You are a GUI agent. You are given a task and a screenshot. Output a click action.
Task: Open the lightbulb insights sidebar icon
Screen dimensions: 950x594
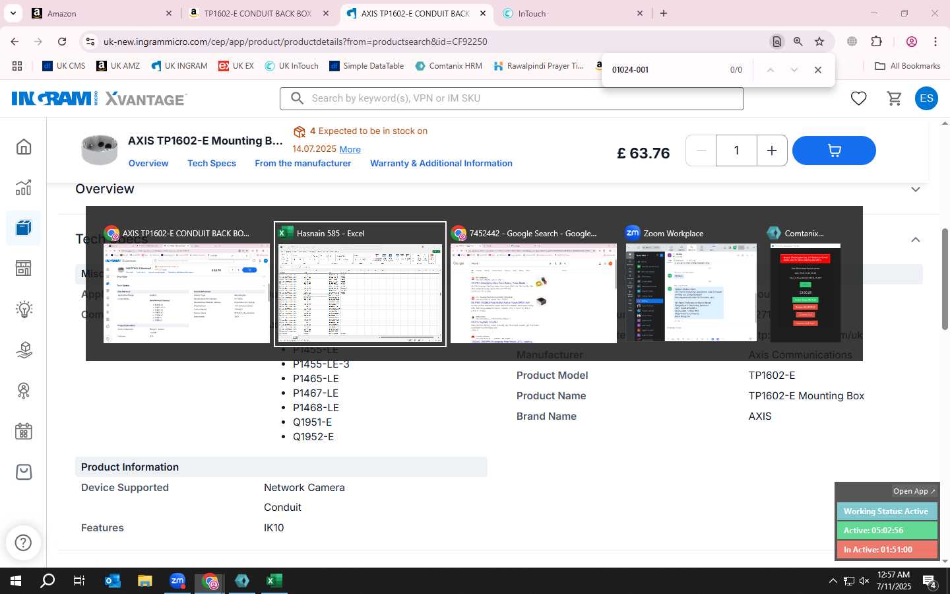click(x=24, y=309)
